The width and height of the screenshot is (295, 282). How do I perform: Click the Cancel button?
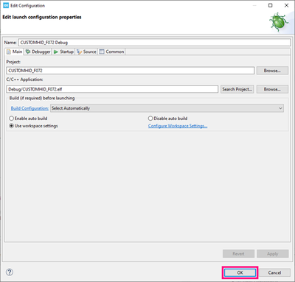274,272
